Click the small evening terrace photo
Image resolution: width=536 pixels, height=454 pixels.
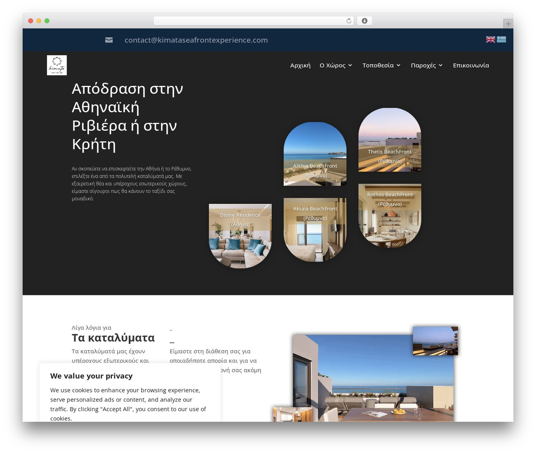[435, 341]
